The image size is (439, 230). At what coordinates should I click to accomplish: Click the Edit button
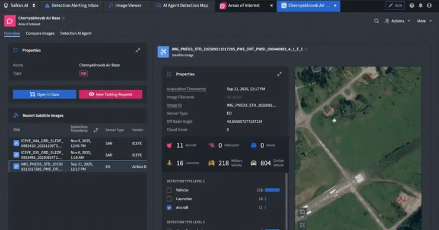coord(395,5)
